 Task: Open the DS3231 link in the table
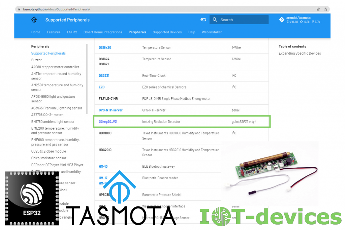[104, 76]
